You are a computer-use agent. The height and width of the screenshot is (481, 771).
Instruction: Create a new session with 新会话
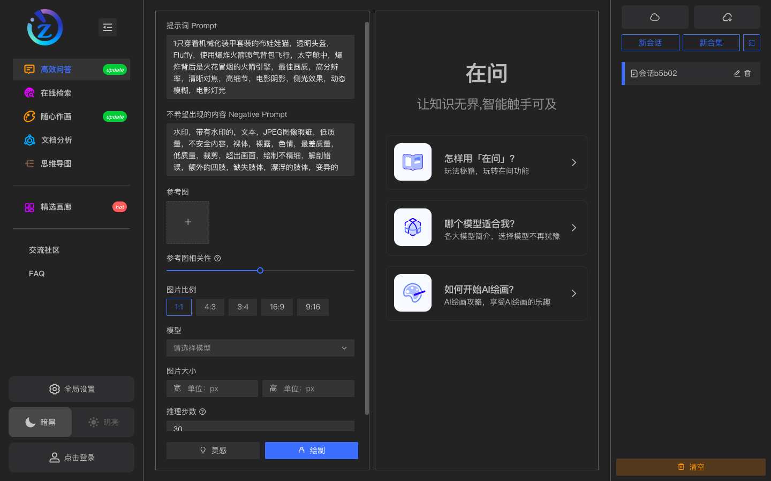pos(650,43)
